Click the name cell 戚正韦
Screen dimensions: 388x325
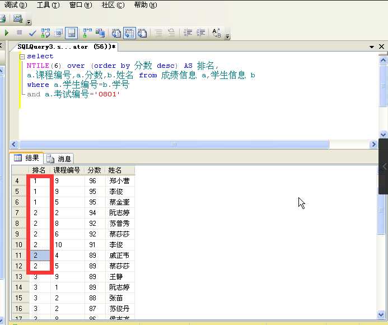coord(120,256)
